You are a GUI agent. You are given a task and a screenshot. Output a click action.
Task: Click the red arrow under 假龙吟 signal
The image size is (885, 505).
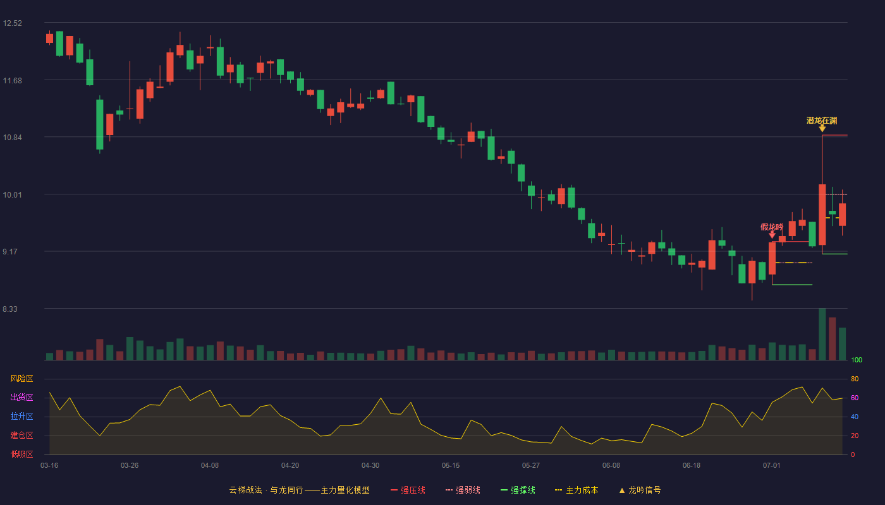pyautogui.click(x=772, y=235)
